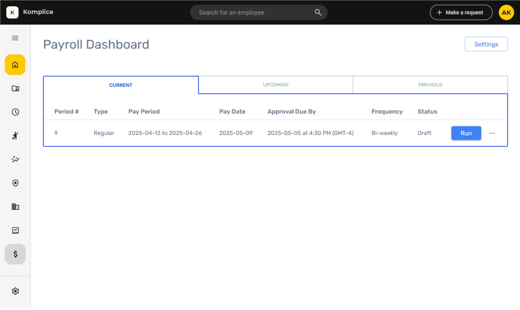Click the period number 9 cell
The height and width of the screenshot is (310, 520).
pos(56,133)
